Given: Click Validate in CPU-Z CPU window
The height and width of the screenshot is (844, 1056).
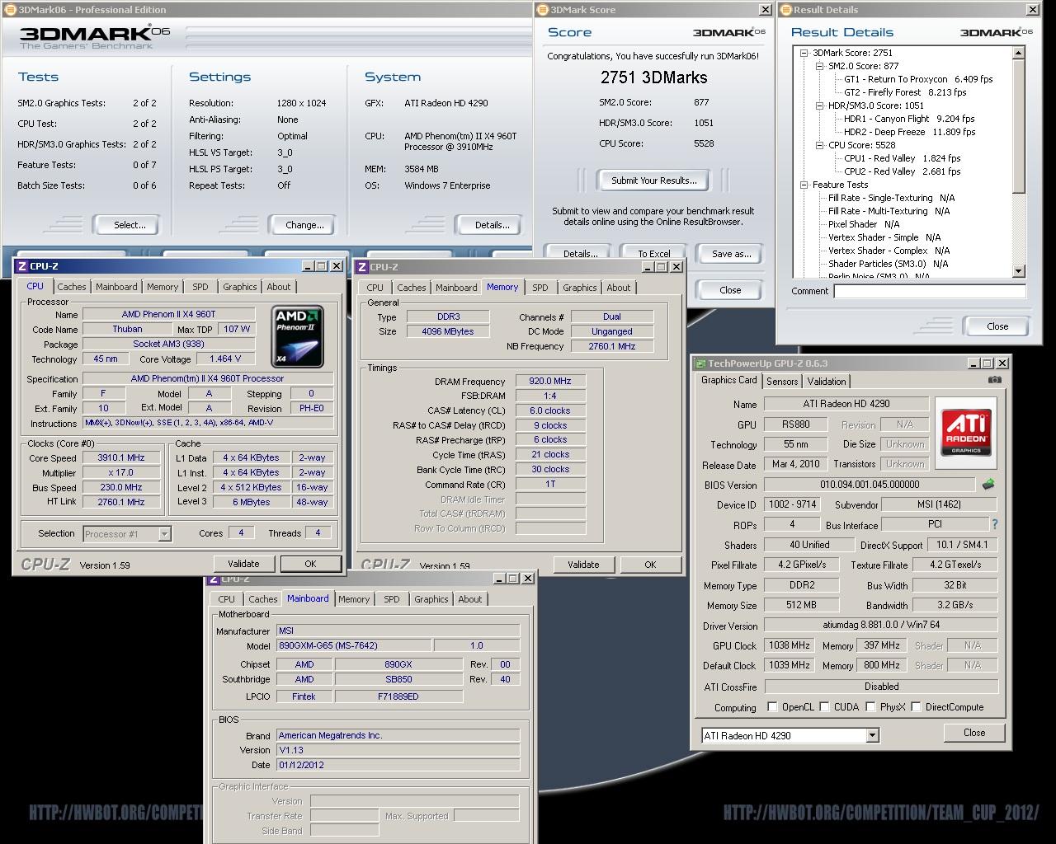Looking at the screenshot, I should tap(243, 564).
